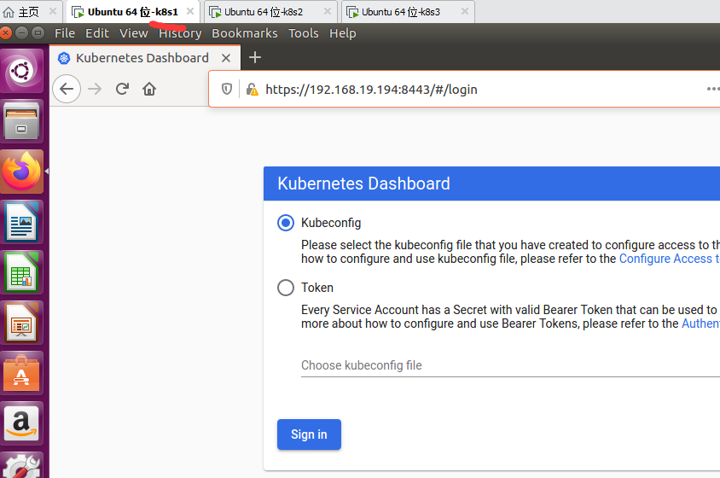Open the View menu

pos(134,33)
